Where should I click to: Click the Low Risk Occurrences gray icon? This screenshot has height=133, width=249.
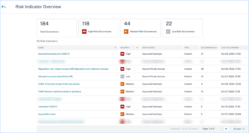[168, 32]
